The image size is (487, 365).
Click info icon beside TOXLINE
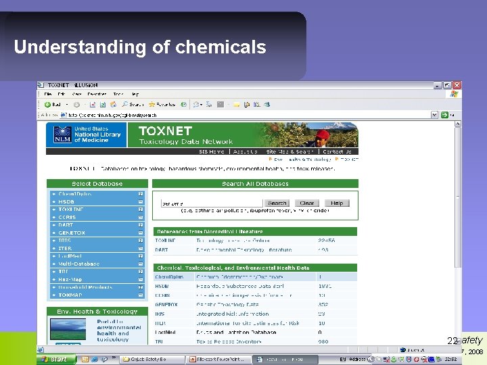pos(141,210)
